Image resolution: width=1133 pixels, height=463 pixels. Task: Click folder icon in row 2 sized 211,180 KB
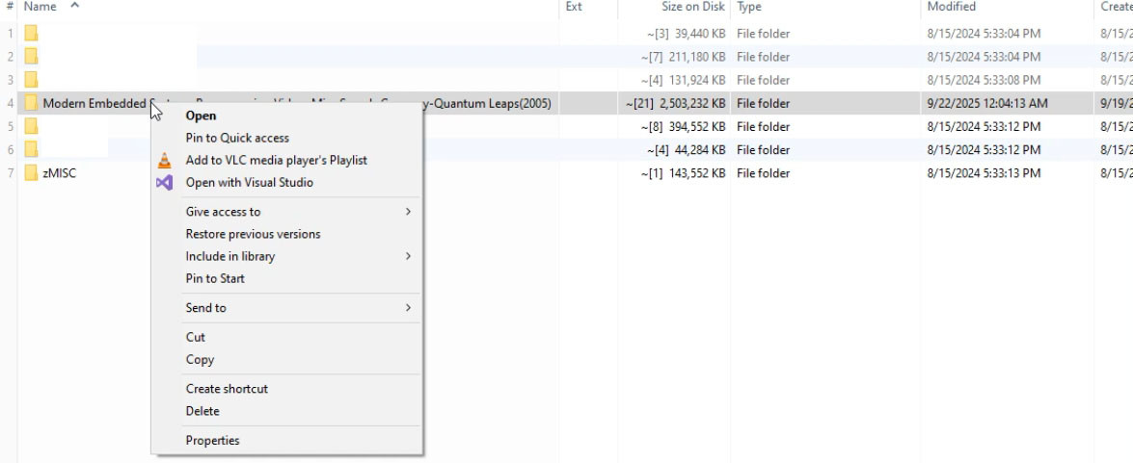31,56
